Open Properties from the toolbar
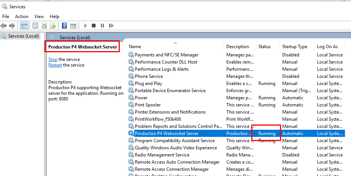Viewport: 351px width, 176px height. point(35,26)
